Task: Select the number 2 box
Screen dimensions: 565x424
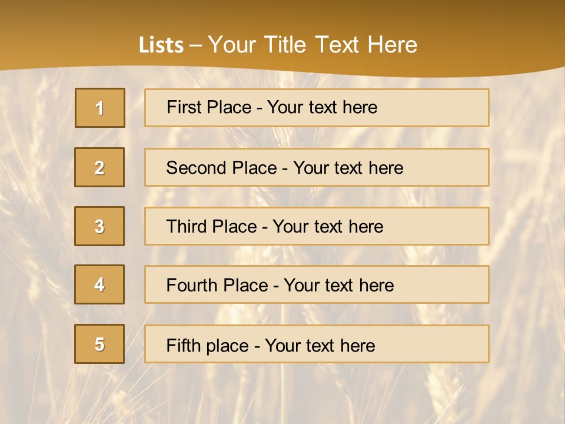Action: (99, 168)
